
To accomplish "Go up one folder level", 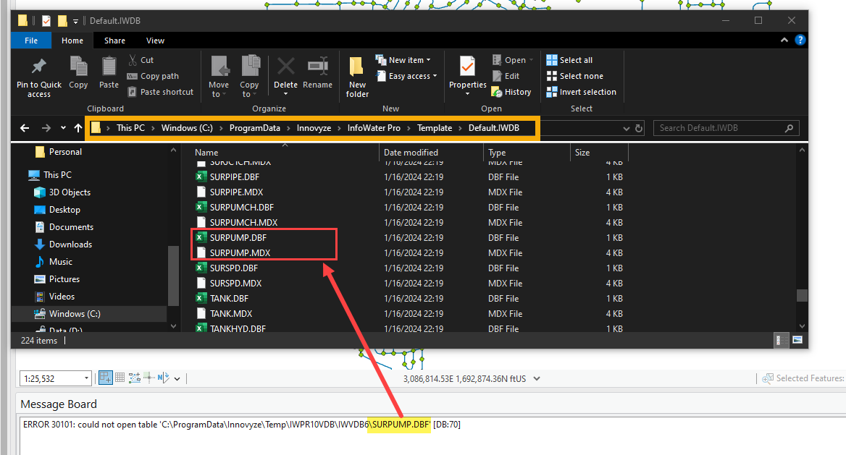I will coord(78,128).
